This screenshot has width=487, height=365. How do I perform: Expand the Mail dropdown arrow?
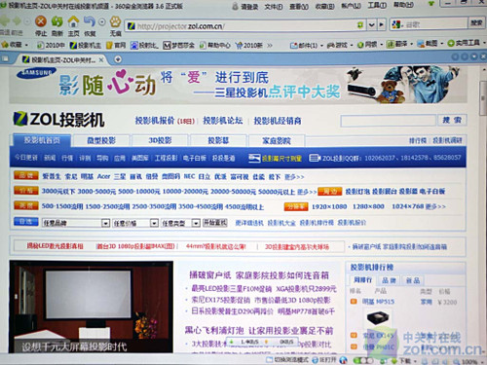[321, 46]
